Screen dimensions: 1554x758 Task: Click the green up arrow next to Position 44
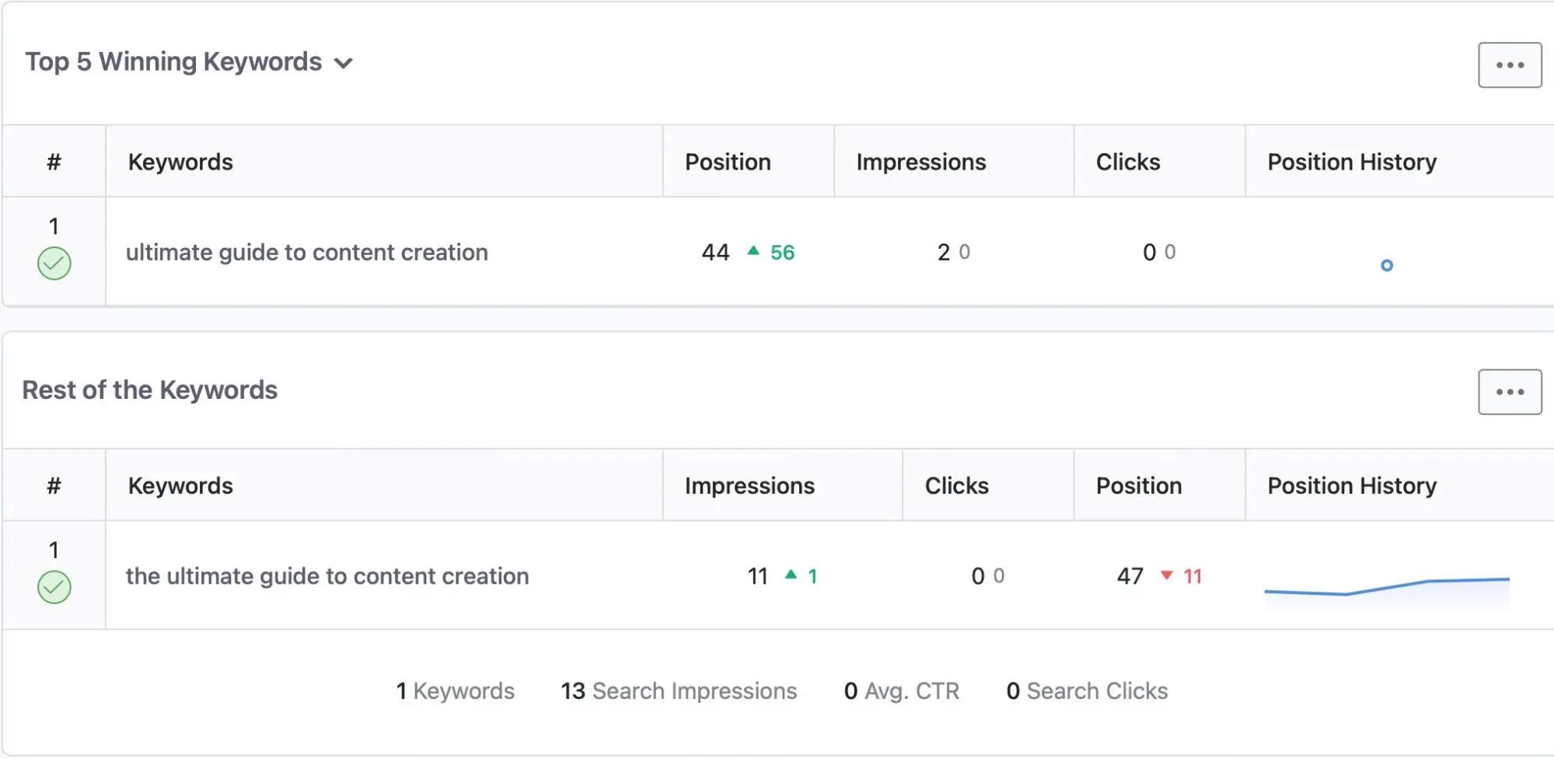point(752,251)
